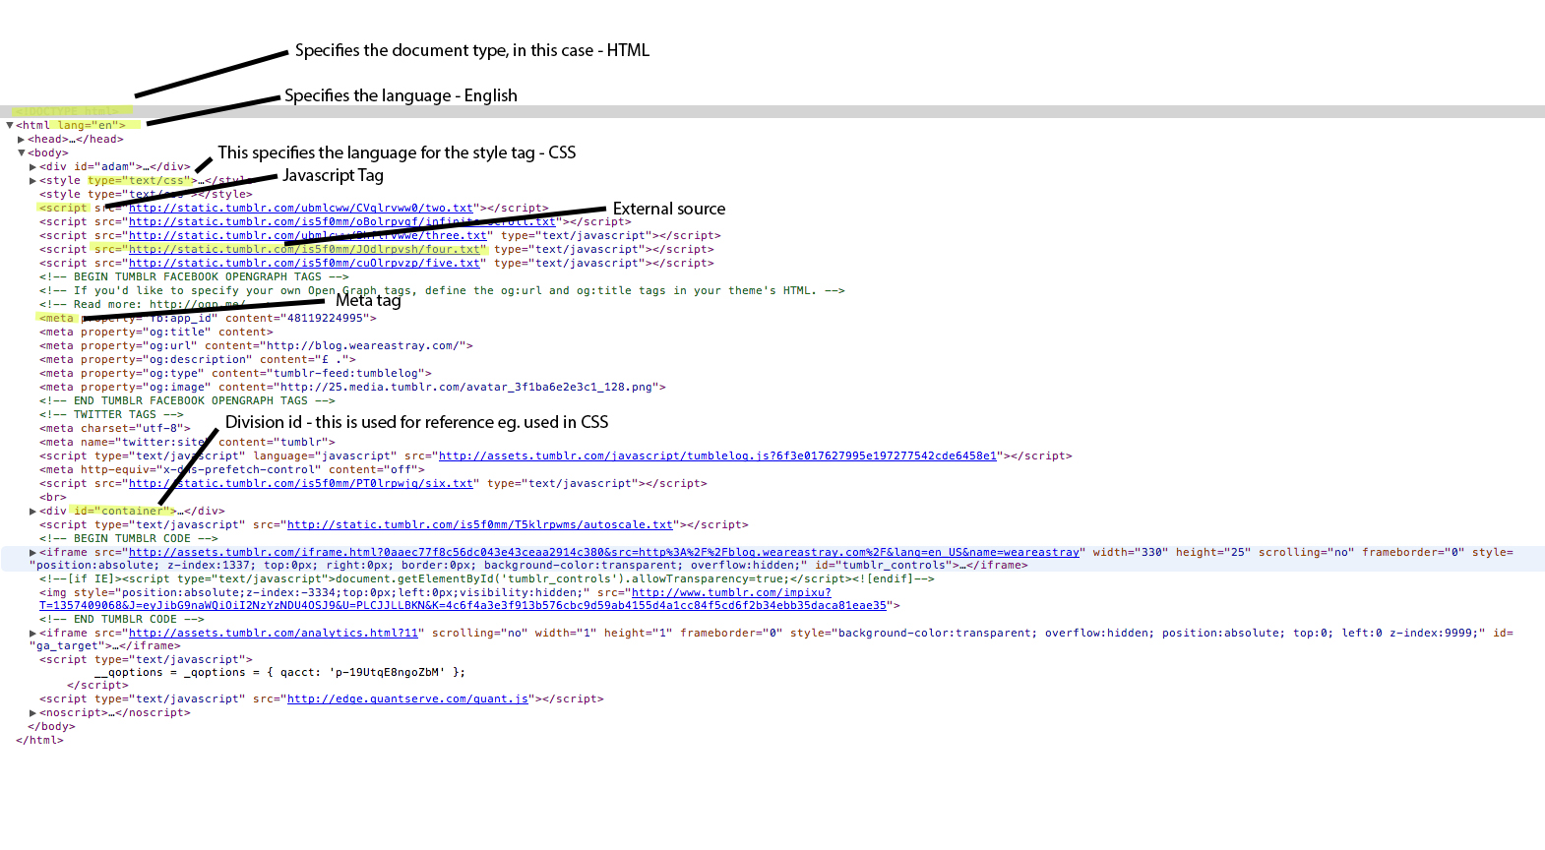Click the BEGIN TUMBLR FACEBOOK OPENGRAPH TAGS comment
The image size is (1545, 850).
click(194, 276)
